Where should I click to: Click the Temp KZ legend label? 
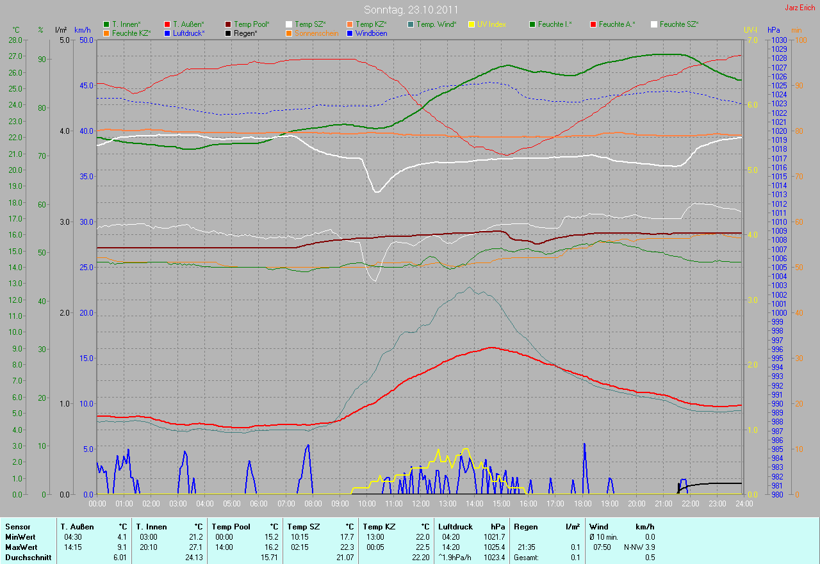(x=372, y=24)
